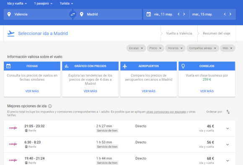Open the Horarios filter
The width and height of the screenshot is (243, 165).
[175, 48]
